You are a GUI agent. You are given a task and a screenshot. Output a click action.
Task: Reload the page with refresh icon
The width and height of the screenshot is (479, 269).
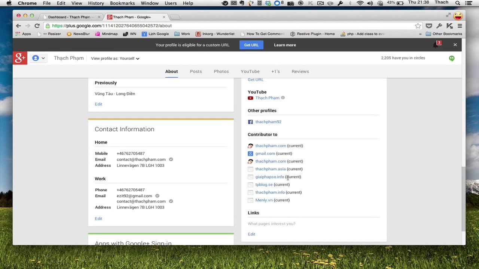[x=37, y=25]
